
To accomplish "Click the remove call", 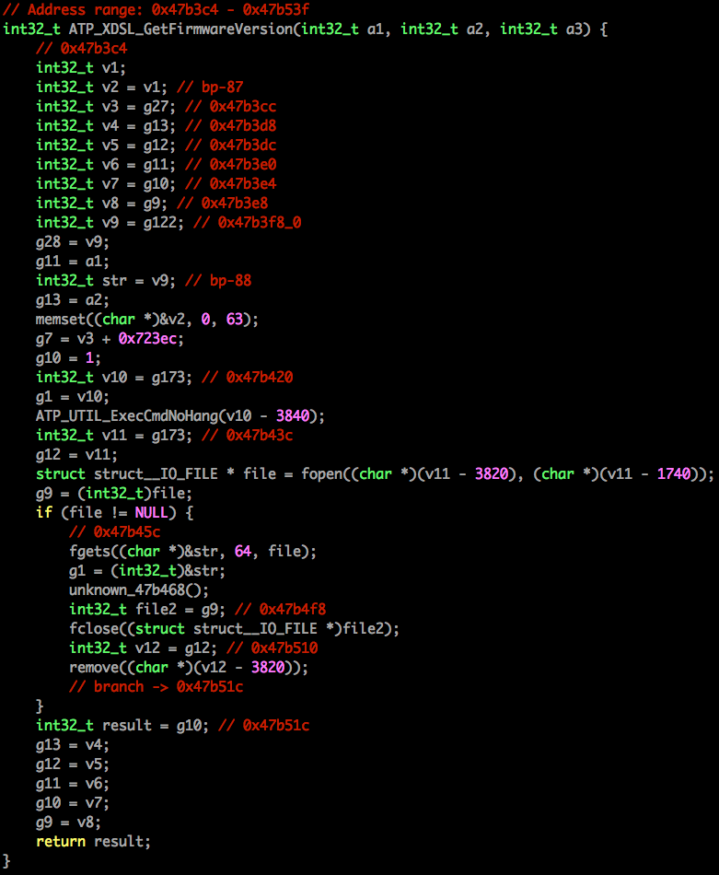I will pos(189,668).
